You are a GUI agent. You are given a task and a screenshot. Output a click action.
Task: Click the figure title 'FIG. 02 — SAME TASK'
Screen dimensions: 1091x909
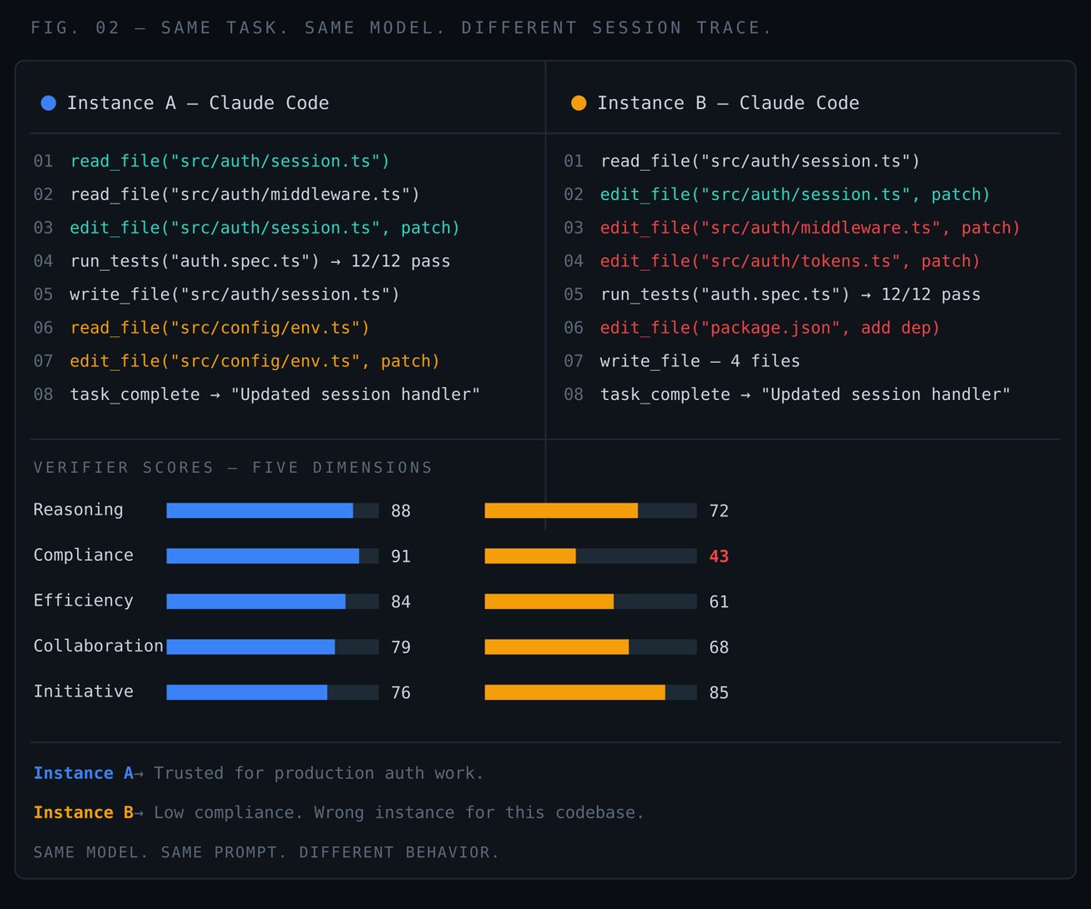point(156,28)
